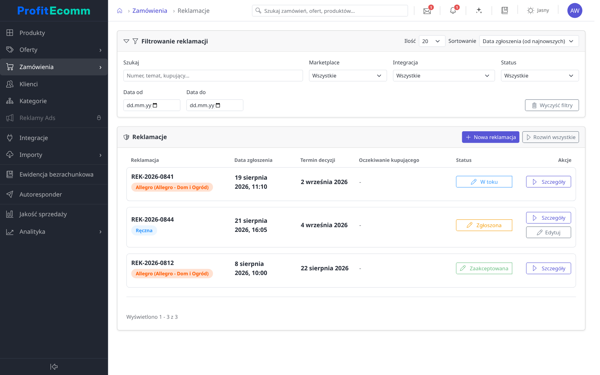This screenshot has height=375, width=600.
Task: Click the filter funnel icon
Action: tap(135, 41)
